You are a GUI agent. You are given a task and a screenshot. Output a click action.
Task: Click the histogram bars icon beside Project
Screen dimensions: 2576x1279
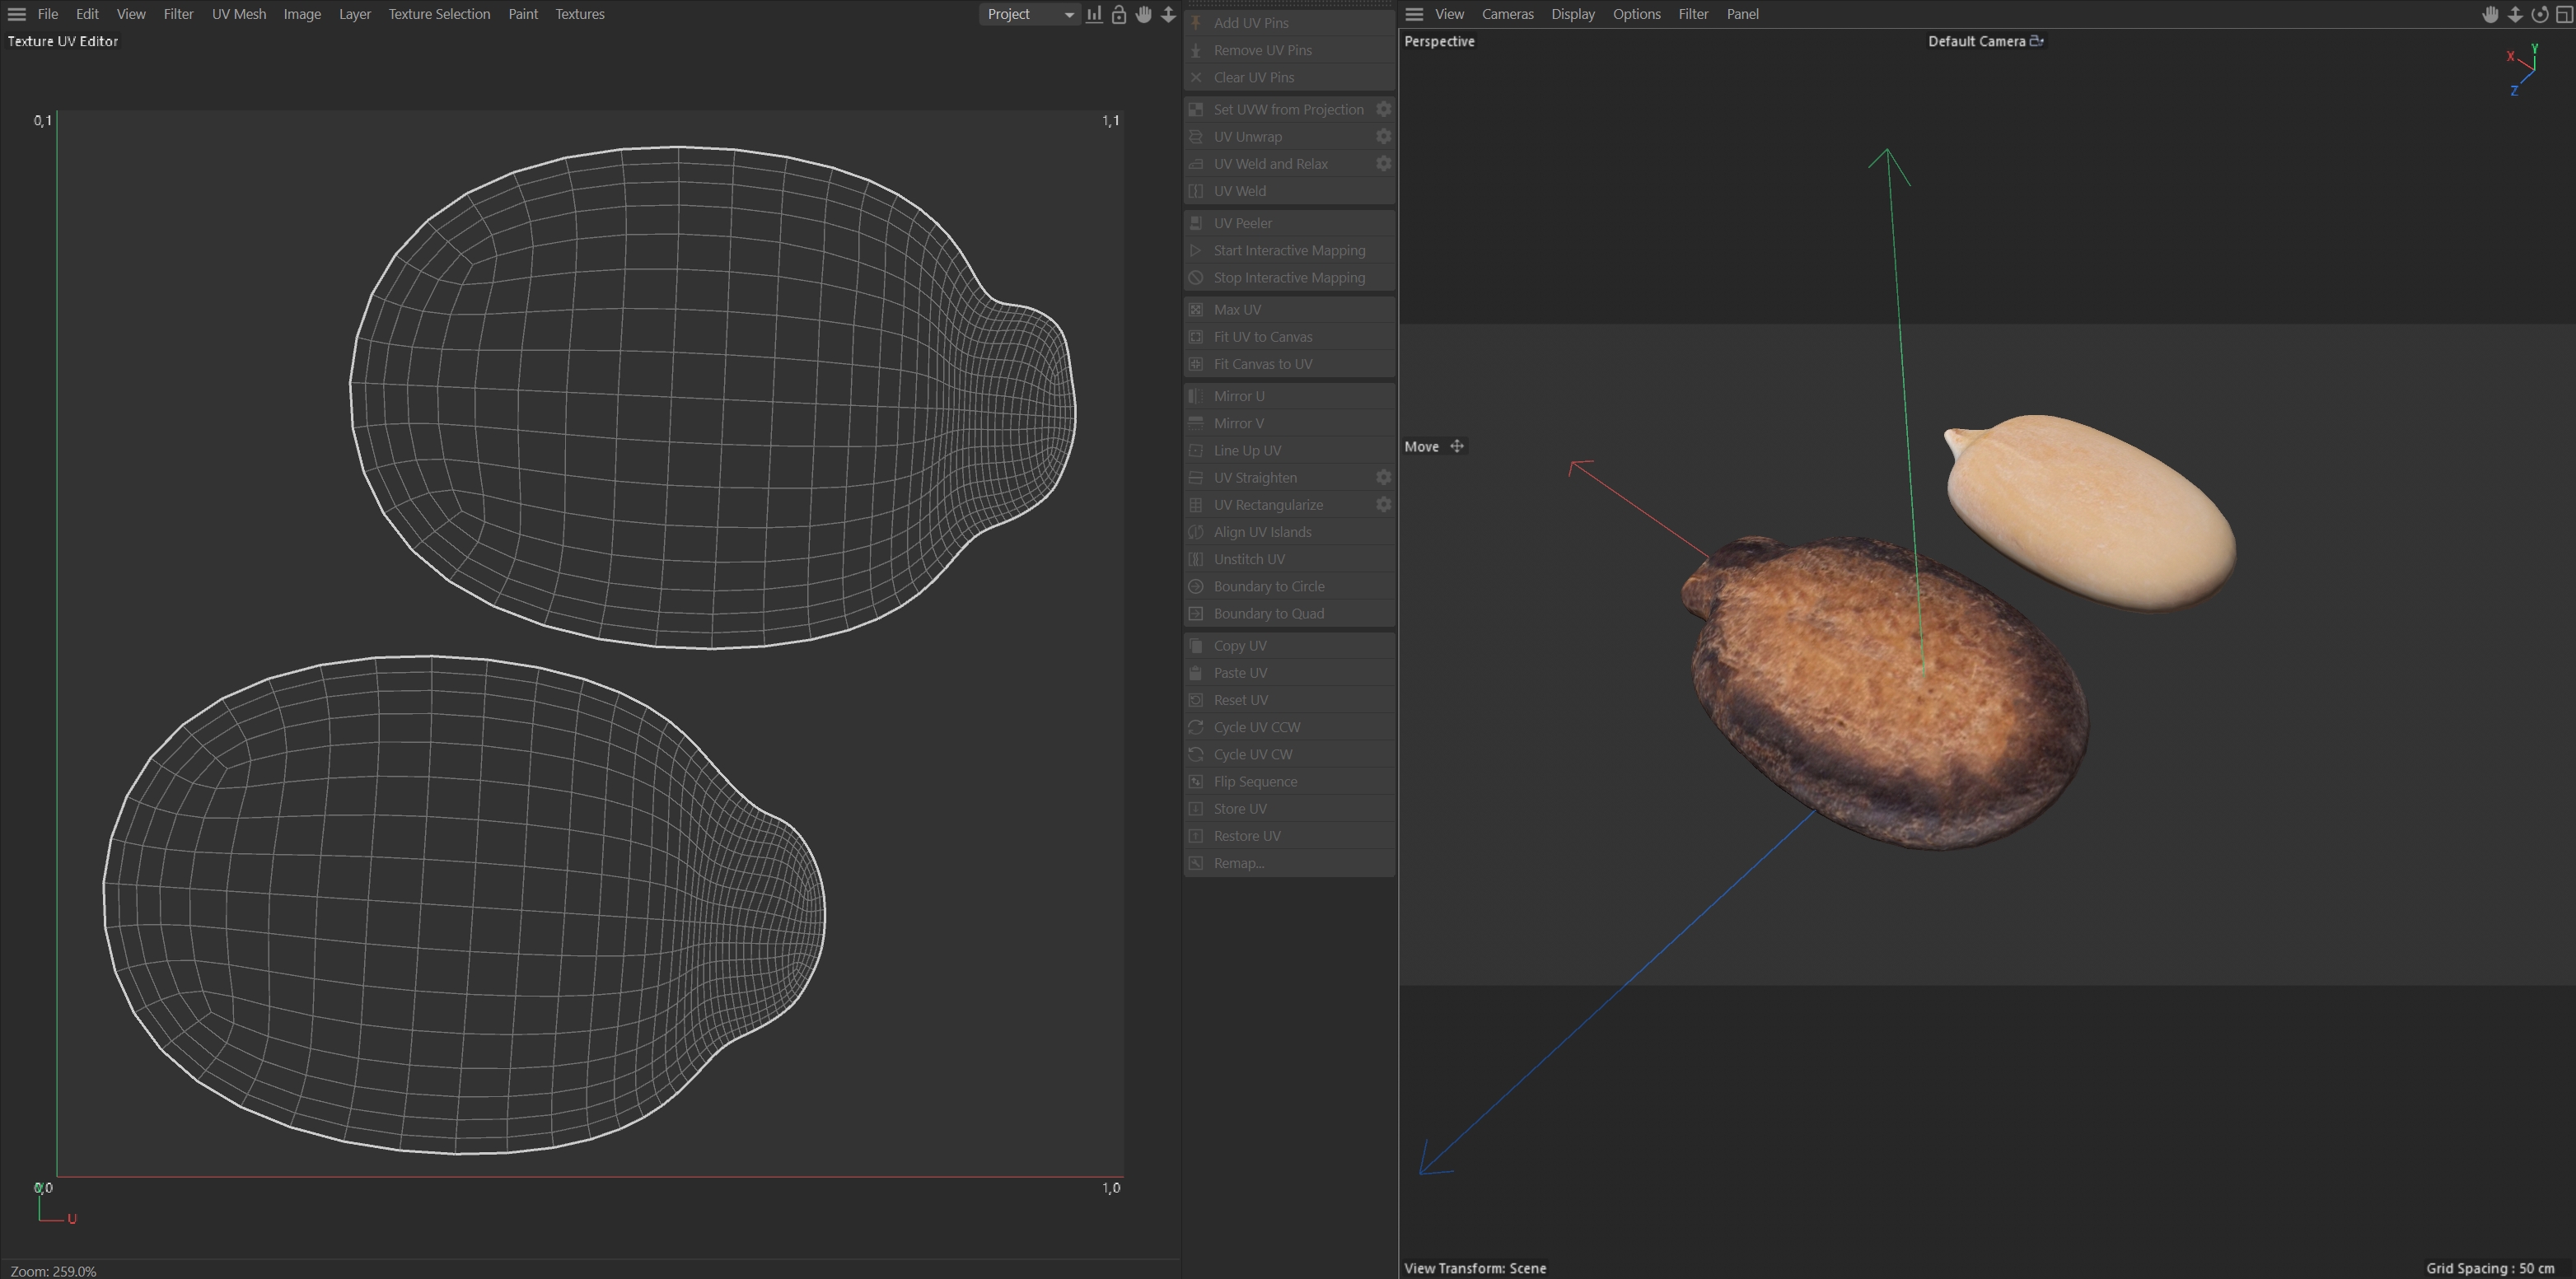coord(1094,14)
